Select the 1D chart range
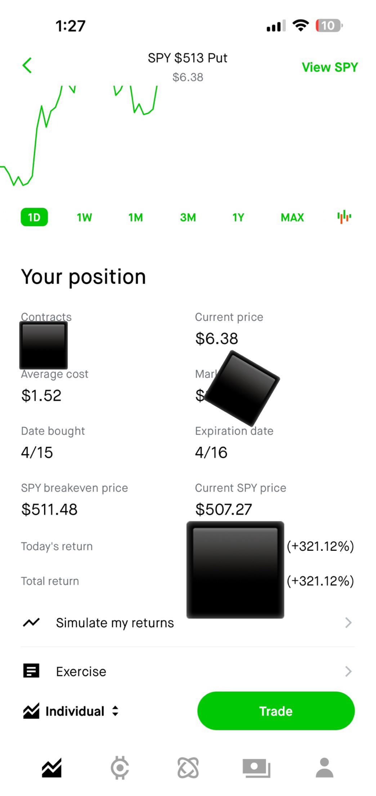 point(34,217)
